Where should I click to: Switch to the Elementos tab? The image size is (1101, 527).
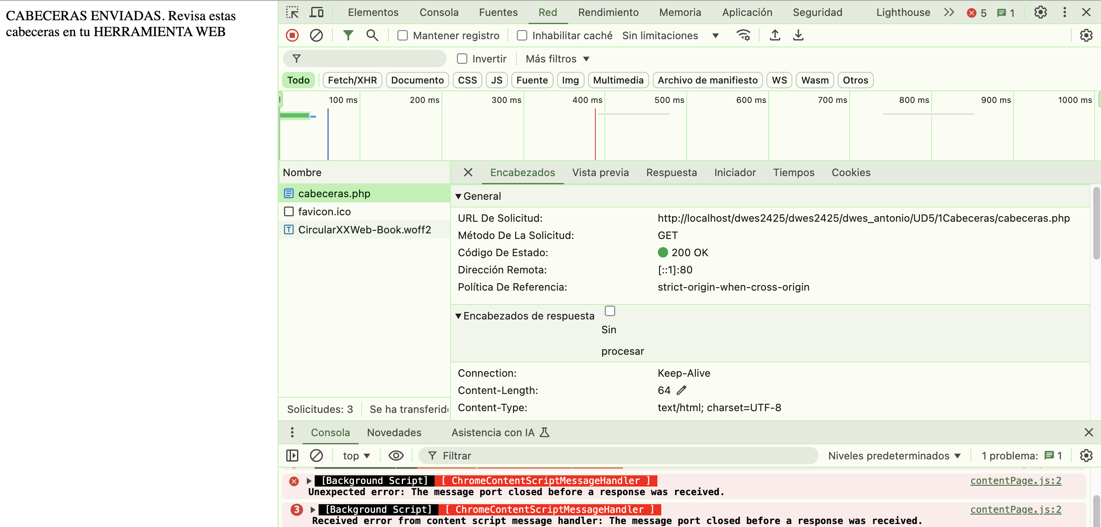(373, 12)
